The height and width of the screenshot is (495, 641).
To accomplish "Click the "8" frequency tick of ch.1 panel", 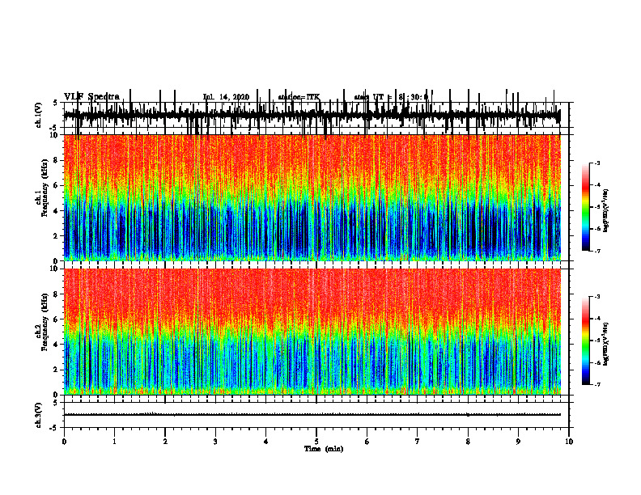I will pyautogui.click(x=57, y=160).
